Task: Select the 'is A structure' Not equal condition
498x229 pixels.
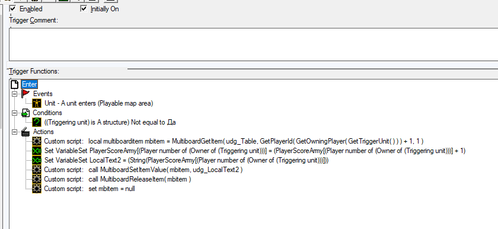Action: [110, 122]
